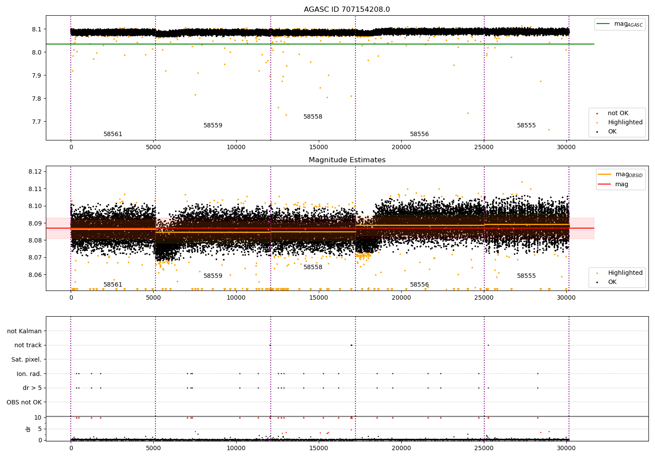
Task: Click obsid label 58561 in AGASC ID plot
Action: (113, 134)
